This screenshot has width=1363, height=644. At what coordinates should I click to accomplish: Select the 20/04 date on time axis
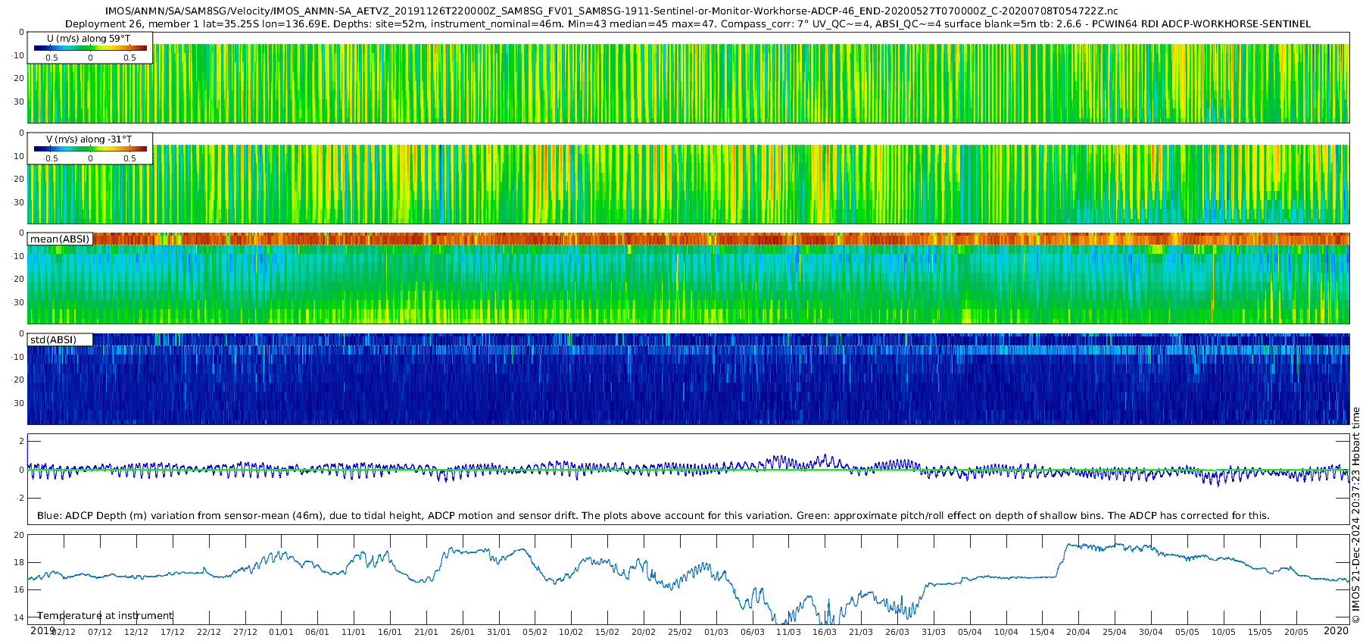[1078, 632]
